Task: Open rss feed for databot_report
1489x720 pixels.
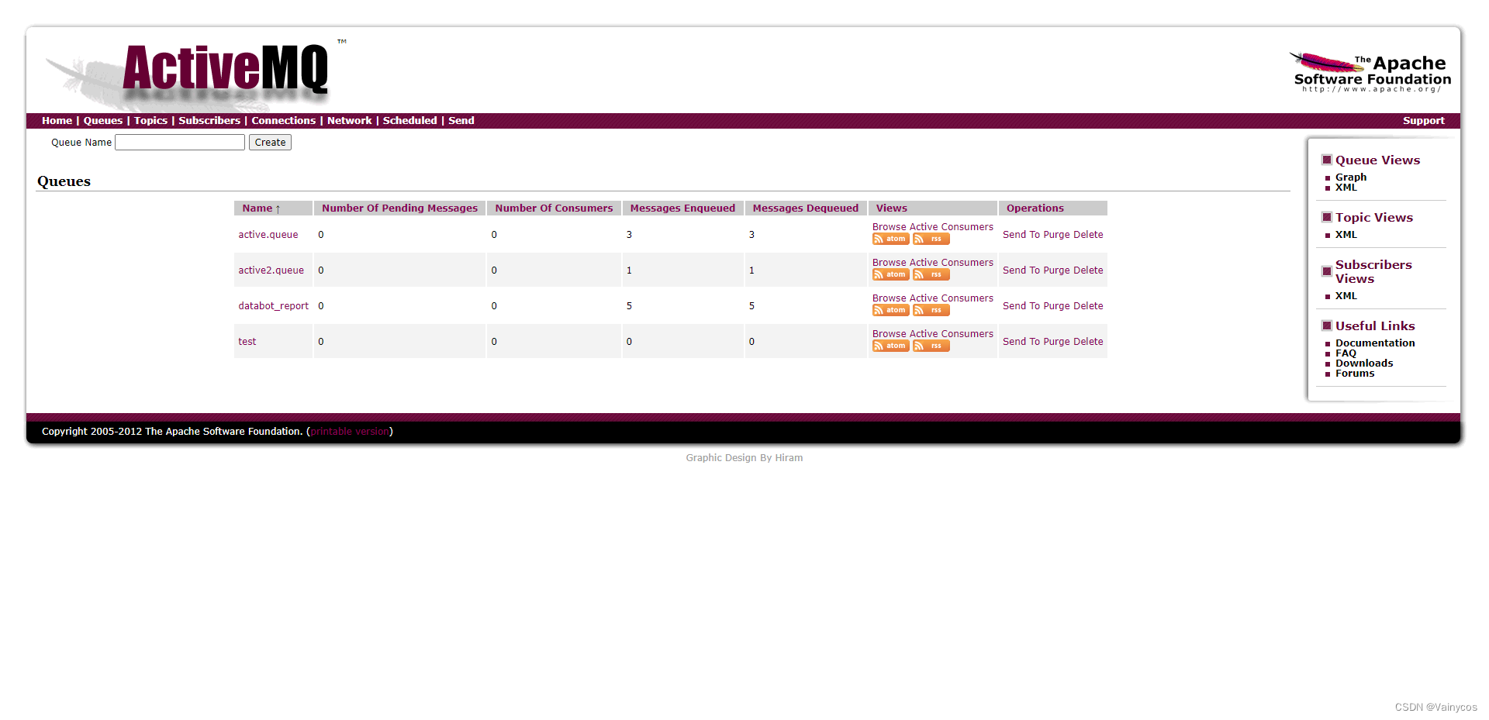Action: tap(931, 311)
